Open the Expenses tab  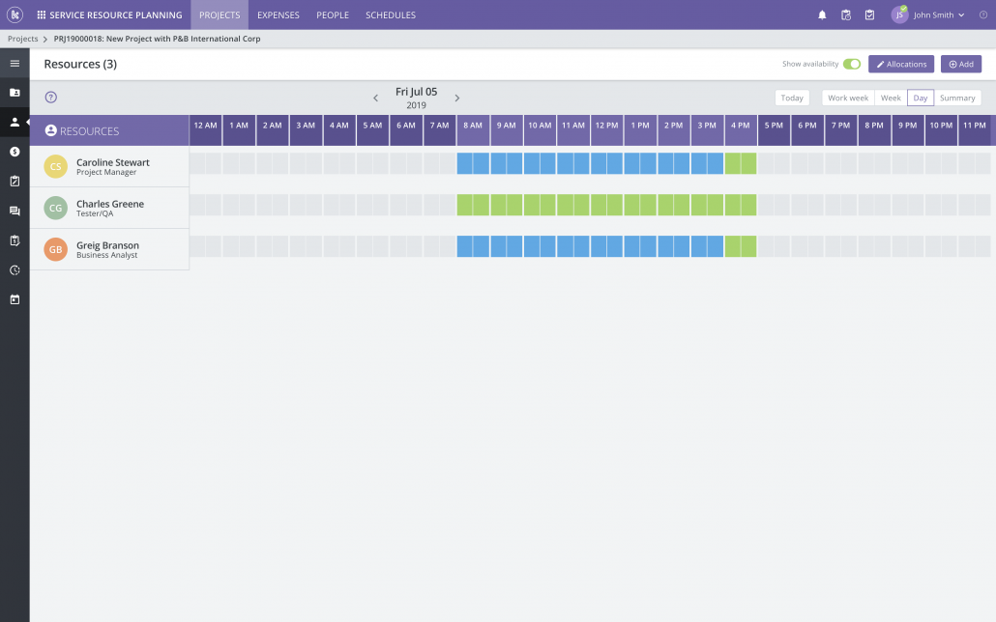tap(278, 14)
